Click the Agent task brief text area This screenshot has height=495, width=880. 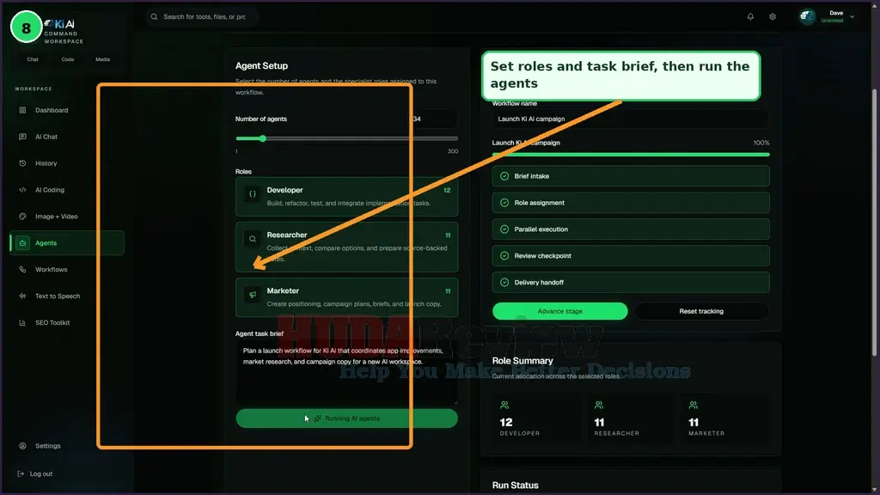[x=347, y=373]
